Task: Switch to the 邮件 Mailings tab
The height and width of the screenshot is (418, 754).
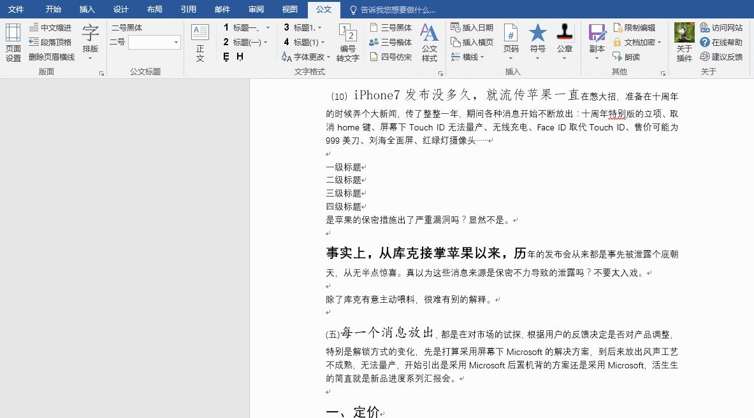Action: point(222,9)
